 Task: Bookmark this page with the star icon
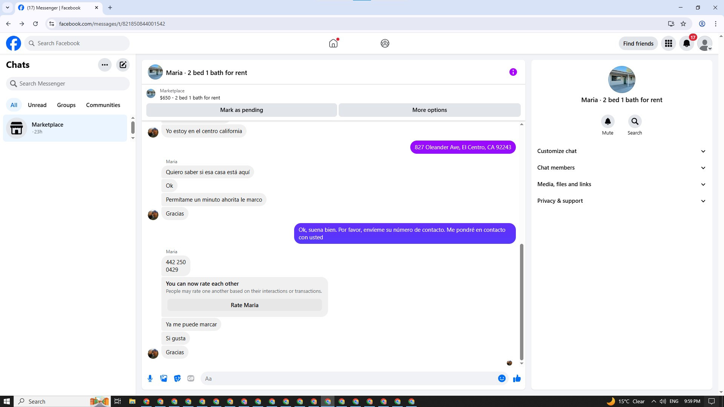(683, 24)
